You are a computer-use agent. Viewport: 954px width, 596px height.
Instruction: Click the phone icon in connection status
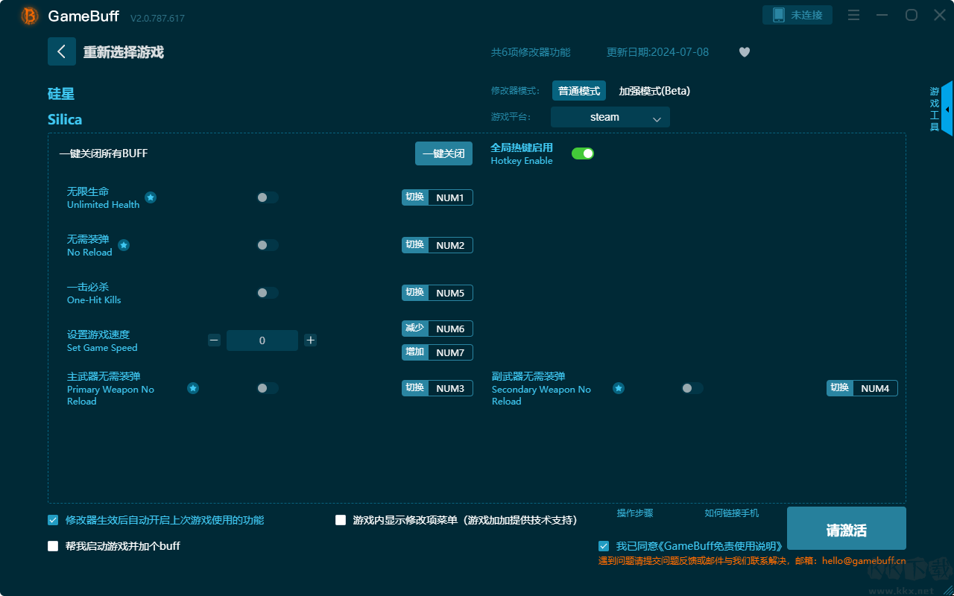779,15
